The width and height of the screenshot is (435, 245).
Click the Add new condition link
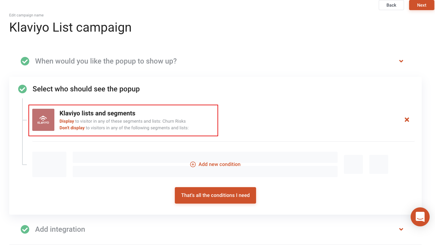pyautogui.click(x=219, y=164)
